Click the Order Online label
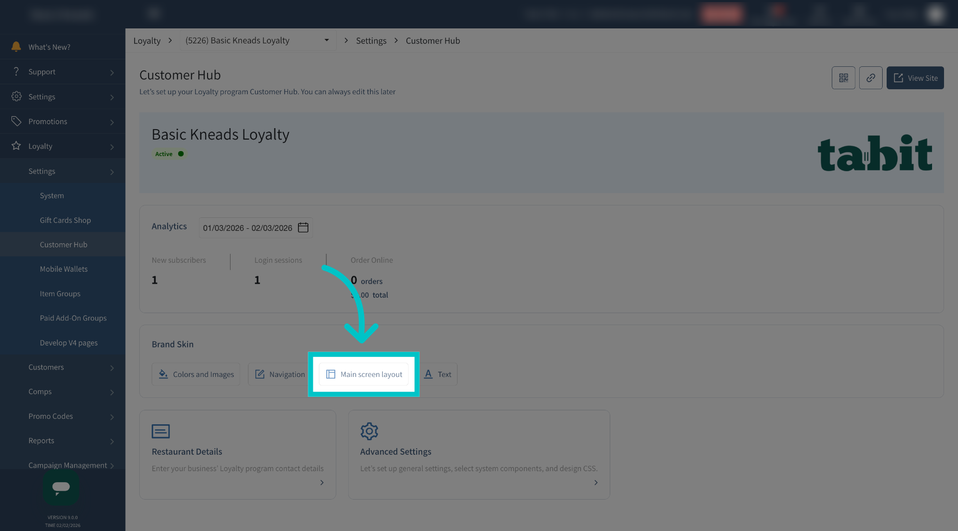Viewport: 958px width, 531px height. 372,260
